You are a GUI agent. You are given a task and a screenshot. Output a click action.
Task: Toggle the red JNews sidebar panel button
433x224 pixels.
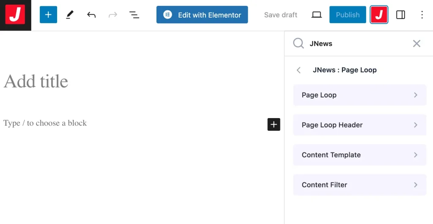(x=379, y=15)
